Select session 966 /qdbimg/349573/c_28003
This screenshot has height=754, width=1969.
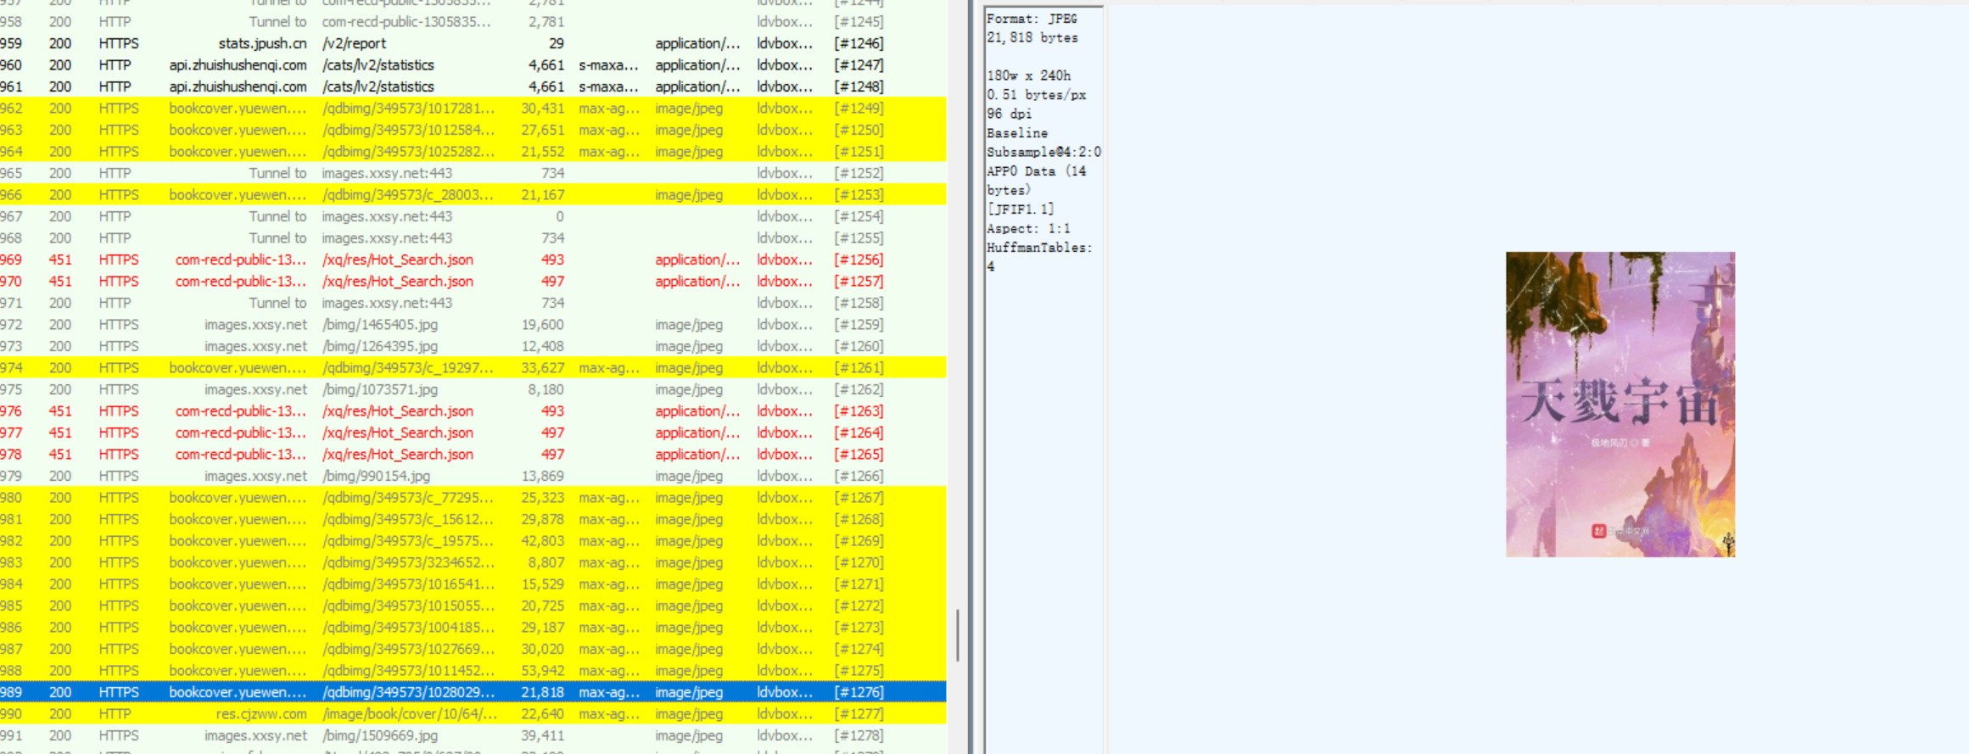pyautogui.click(x=473, y=195)
